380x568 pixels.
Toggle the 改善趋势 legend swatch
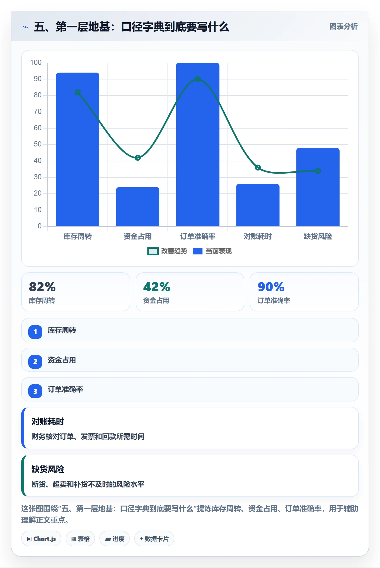pos(153,251)
